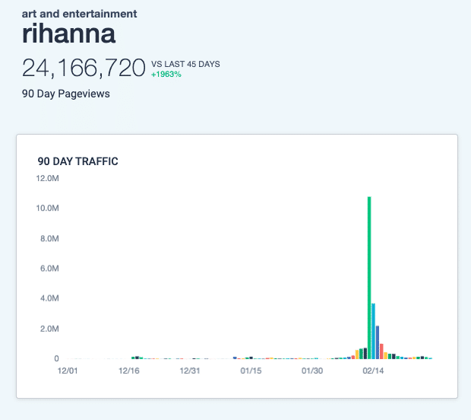
Task: Click the tallest green traffic bar
Action: point(369,278)
